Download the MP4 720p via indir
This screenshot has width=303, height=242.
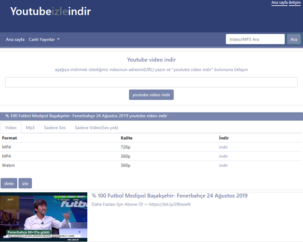(x=223, y=147)
